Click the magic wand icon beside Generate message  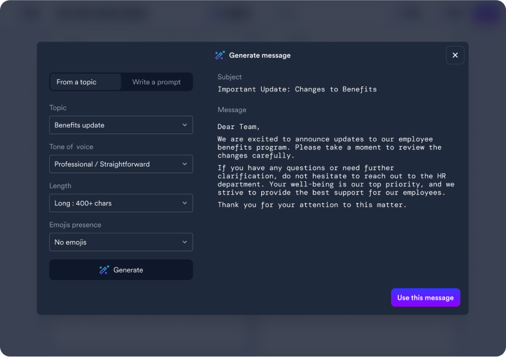click(220, 55)
